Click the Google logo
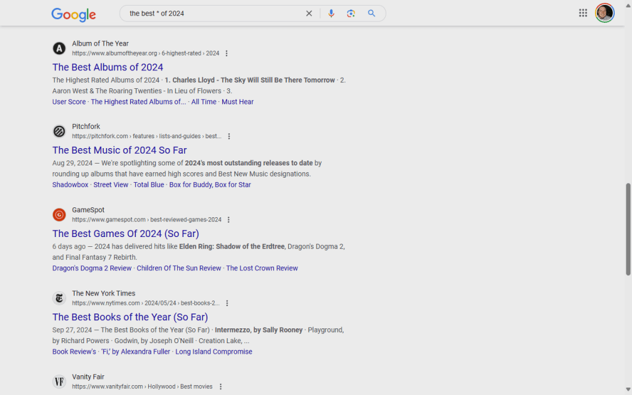 (73, 14)
